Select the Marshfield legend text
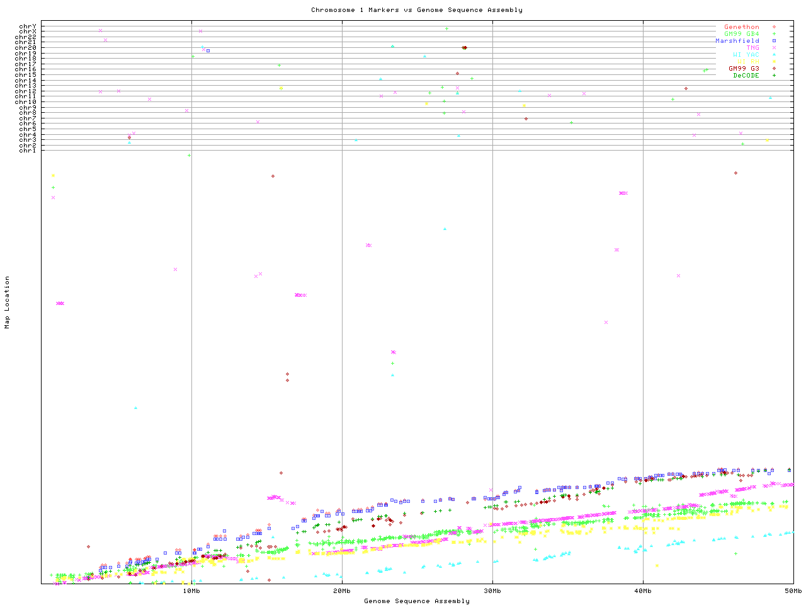The image size is (806, 605). [737, 41]
